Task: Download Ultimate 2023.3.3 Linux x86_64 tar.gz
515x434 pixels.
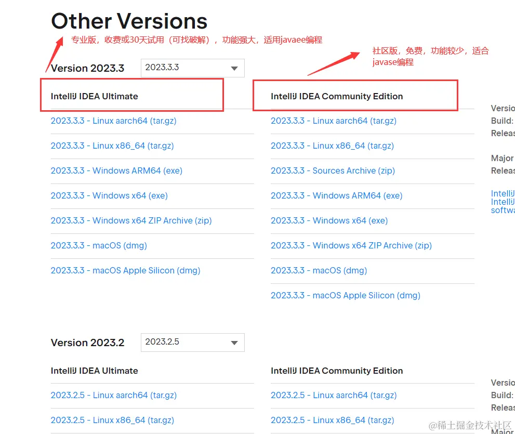Action: (x=112, y=146)
